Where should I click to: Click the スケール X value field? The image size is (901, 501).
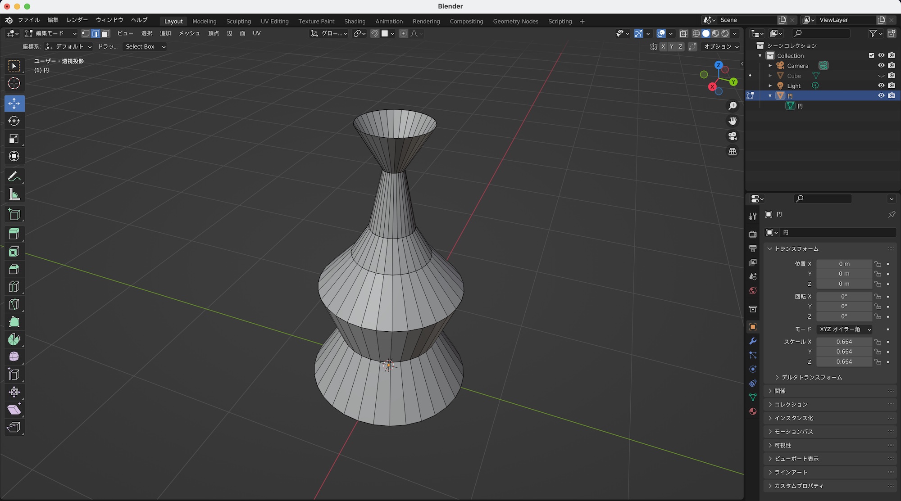pyautogui.click(x=844, y=342)
